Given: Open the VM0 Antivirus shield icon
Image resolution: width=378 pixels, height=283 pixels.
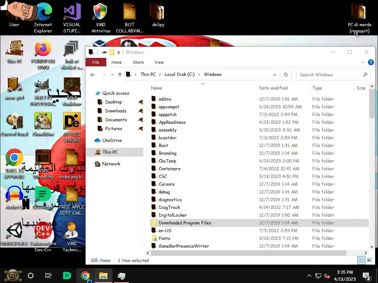Looking at the screenshot, I should 100,17.
